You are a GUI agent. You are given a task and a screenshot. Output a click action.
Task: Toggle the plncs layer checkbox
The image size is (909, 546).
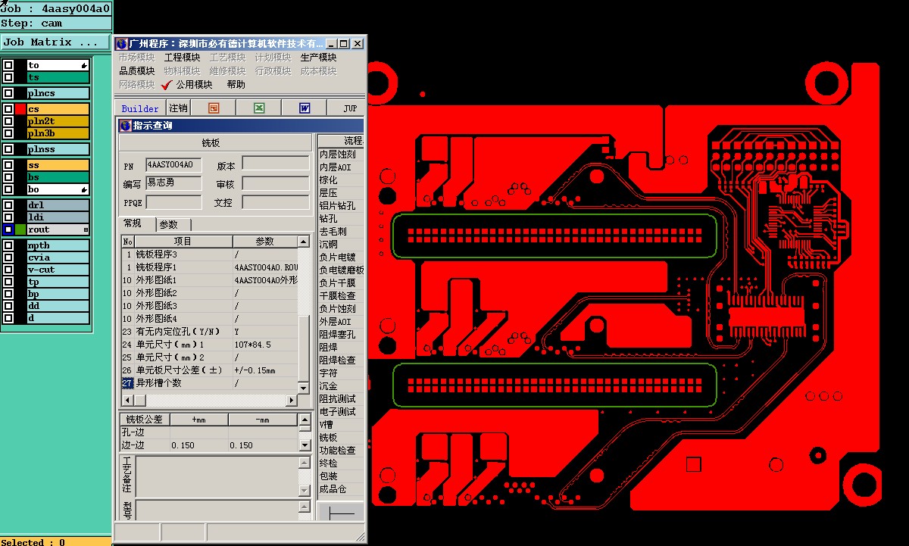pyautogui.click(x=8, y=93)
